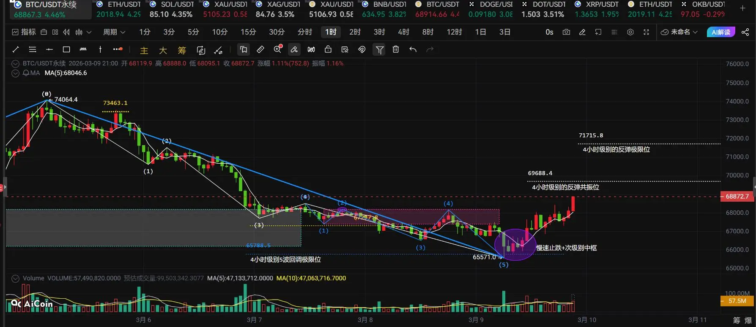Open the XRP/USDT ticker tab

(597, 10)
